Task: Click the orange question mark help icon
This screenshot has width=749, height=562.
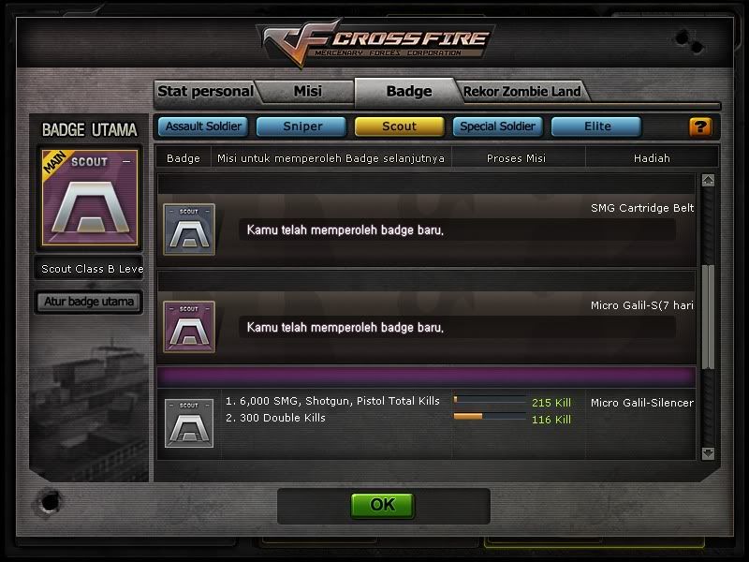Action: [x=700, y=127]
